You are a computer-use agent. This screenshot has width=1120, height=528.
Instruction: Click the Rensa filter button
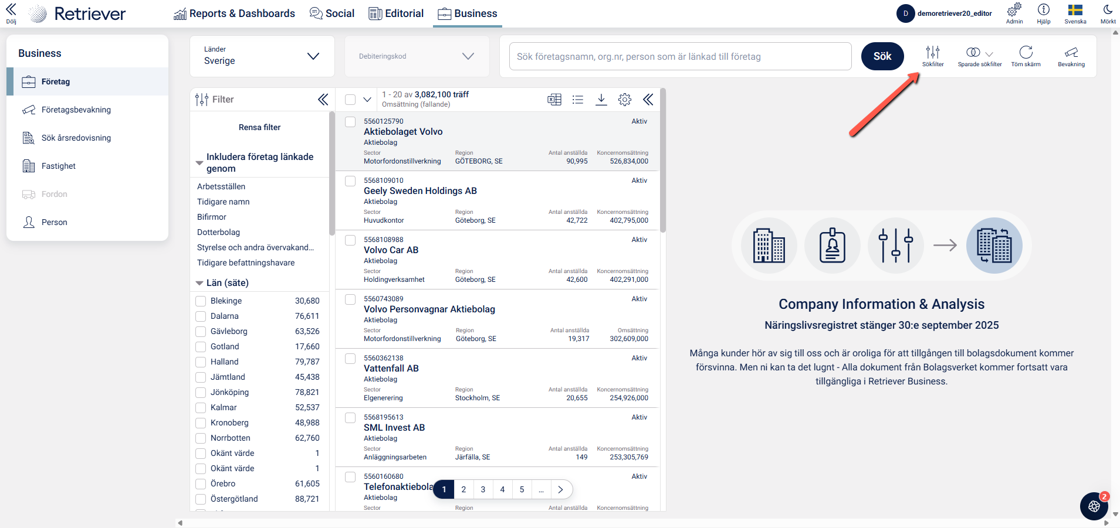pyautogui.click(x=259, y=127)
